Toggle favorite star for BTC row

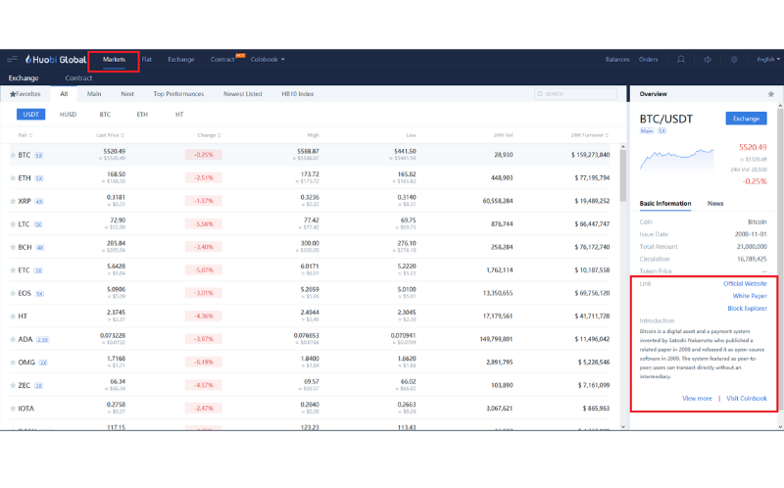(13, 155)
